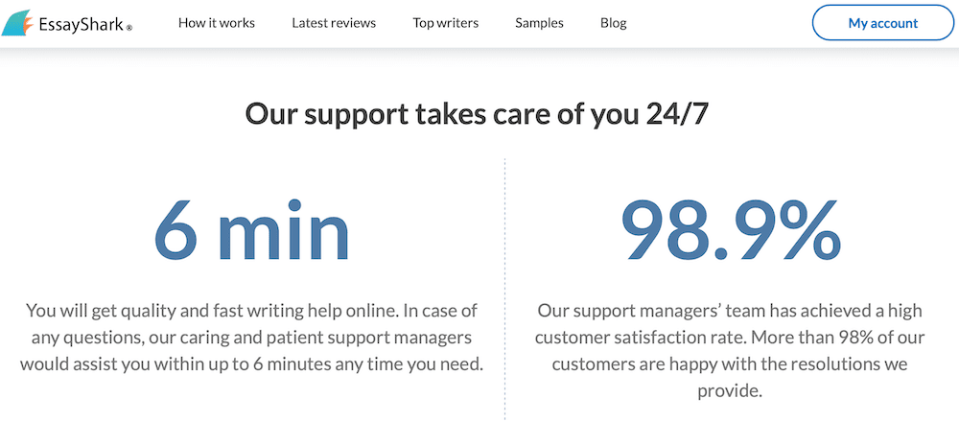The height and width of the screenshot is (422, 959).
Task: Click the large '6 min' statistic
Action: pyautogui.click(x=251, y=229)
